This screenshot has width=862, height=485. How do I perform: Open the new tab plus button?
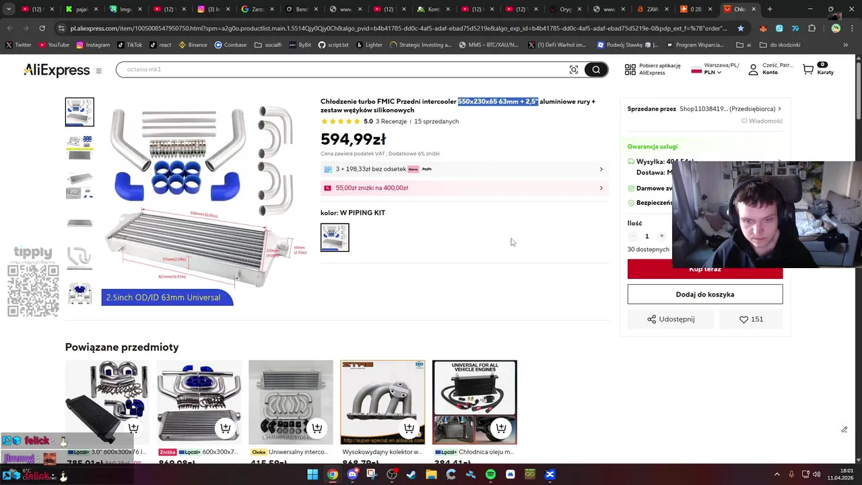770,9
